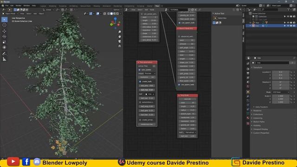Open the Render properties tab icon
The height and width of the screenshot is (167, 297).
pos(248,69)
